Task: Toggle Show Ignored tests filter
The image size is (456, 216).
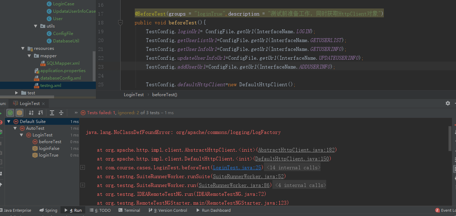Action: 19,113
